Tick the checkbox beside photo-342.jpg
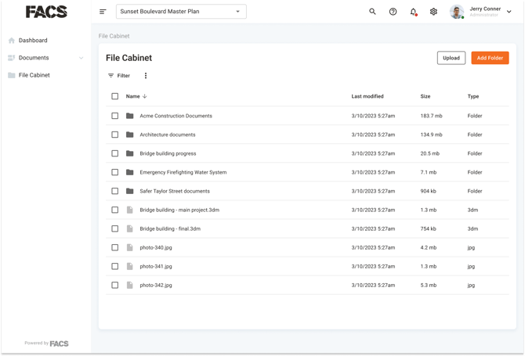Screen dimensions: 525x356 tap(115, 285)
